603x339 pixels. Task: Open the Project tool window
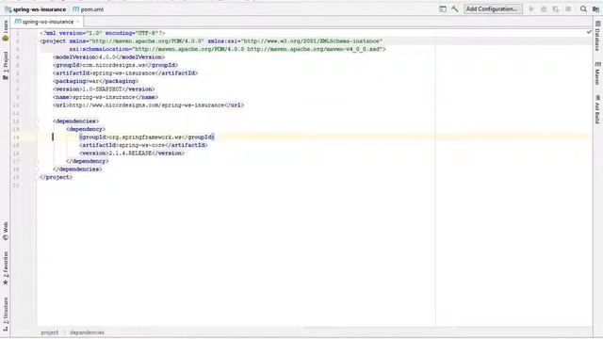pos(6,65)
